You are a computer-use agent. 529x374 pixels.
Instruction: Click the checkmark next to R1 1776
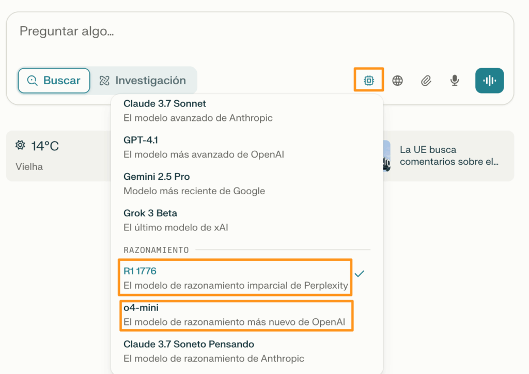click(x=360, y=273)
